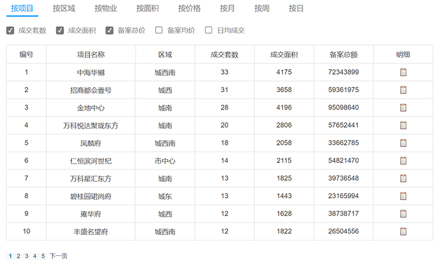Select project name 丰盛名望府

(91, 231)
